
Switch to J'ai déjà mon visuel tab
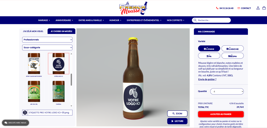click(33, 31)
